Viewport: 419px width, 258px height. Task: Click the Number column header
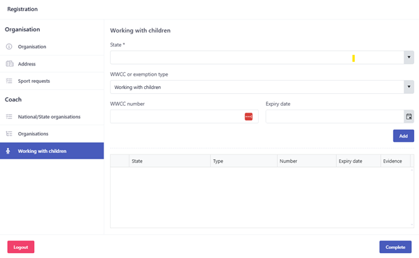[306, 161]
